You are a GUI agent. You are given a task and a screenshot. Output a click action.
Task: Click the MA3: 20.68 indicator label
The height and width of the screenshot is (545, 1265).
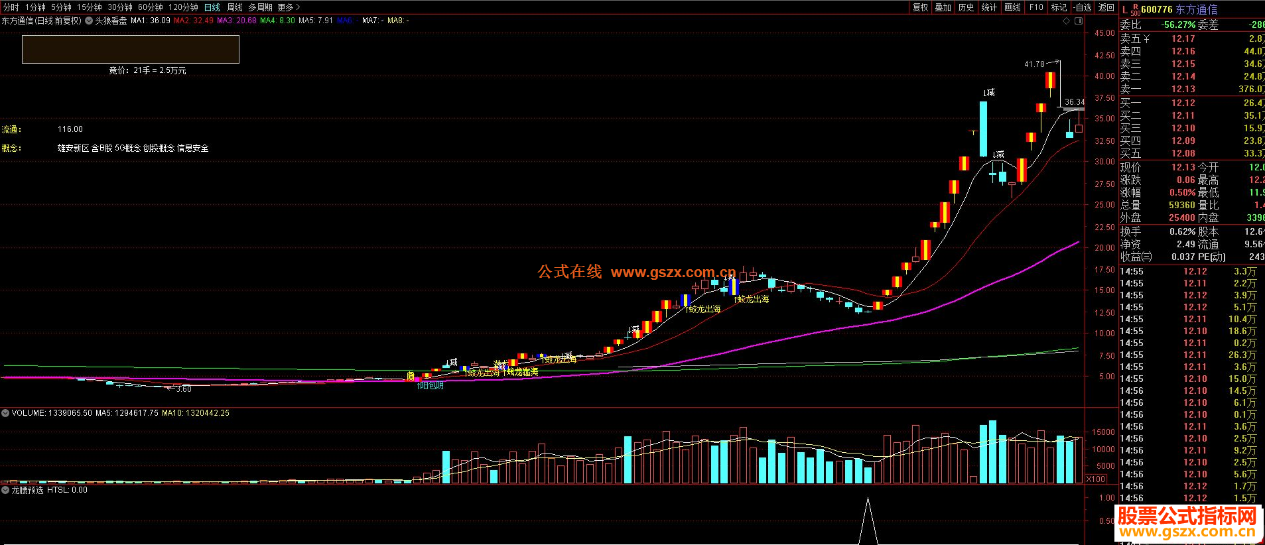237,21
